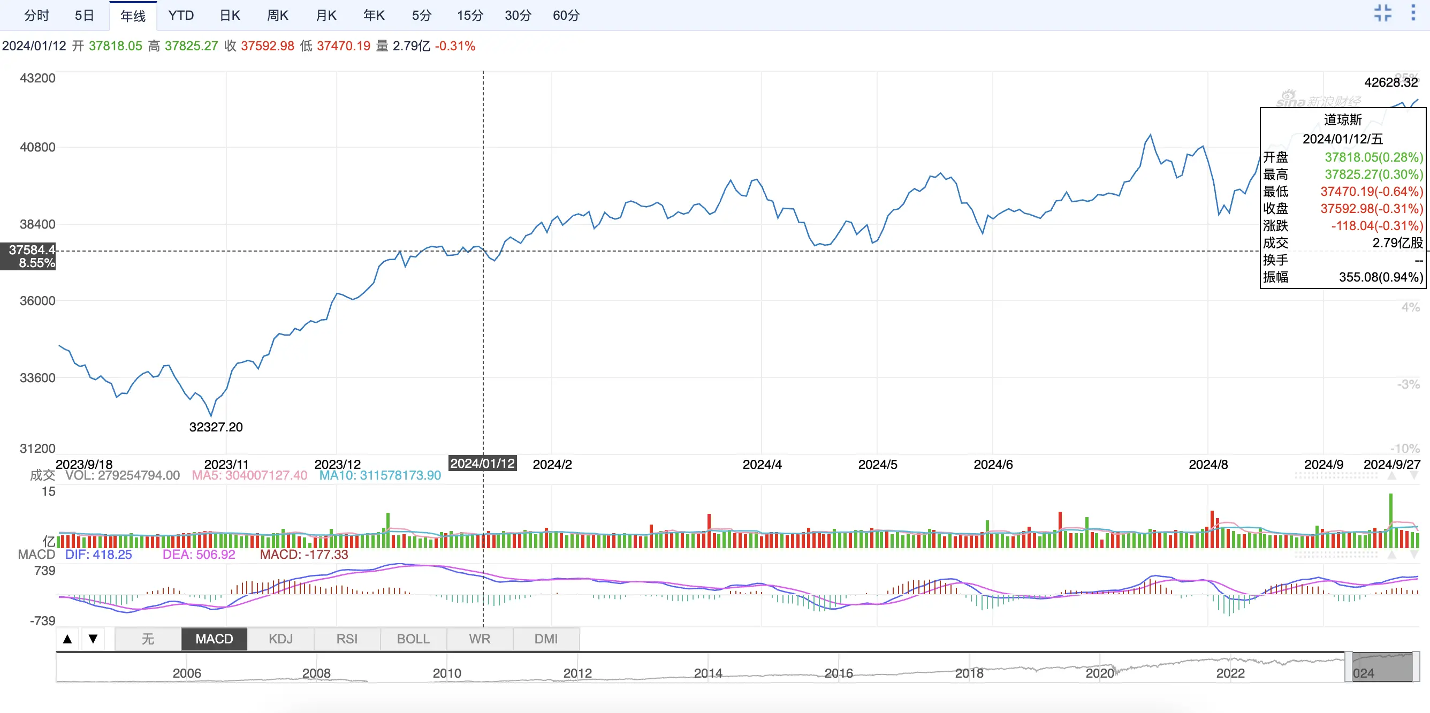The width and height of the screenshot is (1430, 713).
Task: Select the DMI indicator button
Action: (546, 639)
